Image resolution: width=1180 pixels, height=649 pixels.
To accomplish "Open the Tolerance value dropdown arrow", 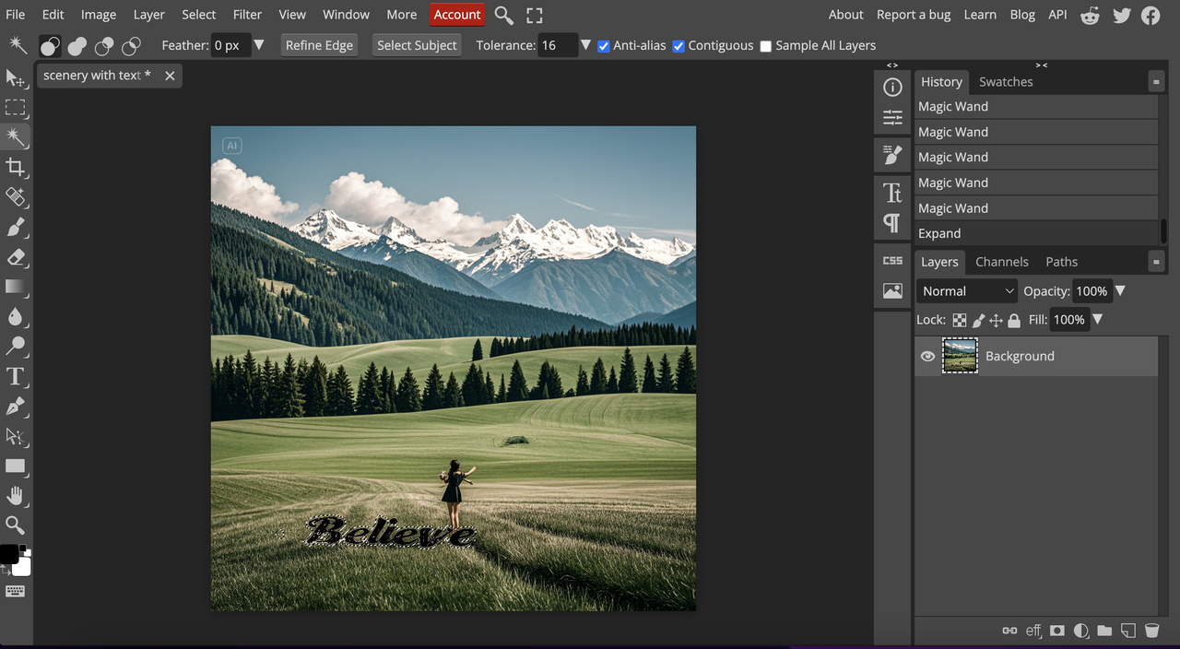I will click(x=585, y=45).
